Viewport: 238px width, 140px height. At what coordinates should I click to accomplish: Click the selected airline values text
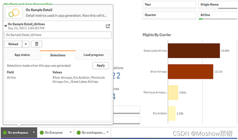[78, 80]
